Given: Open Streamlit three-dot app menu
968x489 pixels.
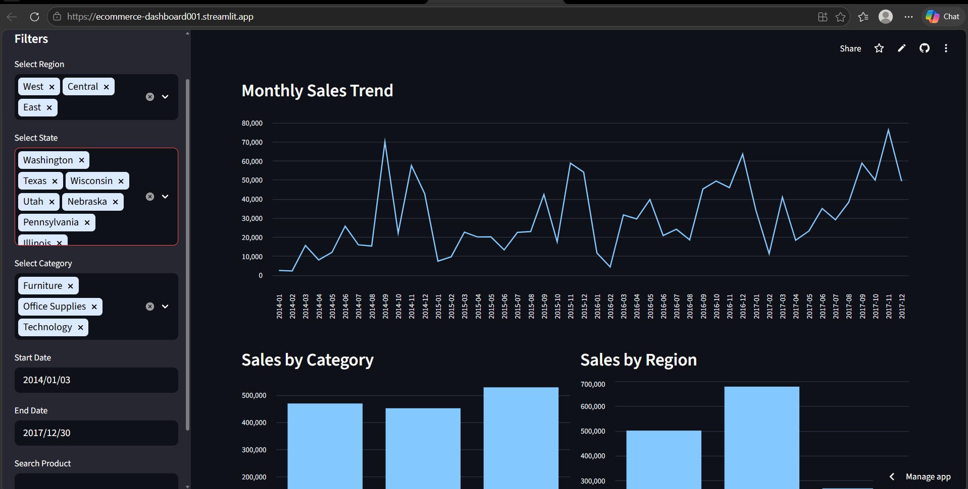Looking at the screenshot, I should tap(946, 48).
